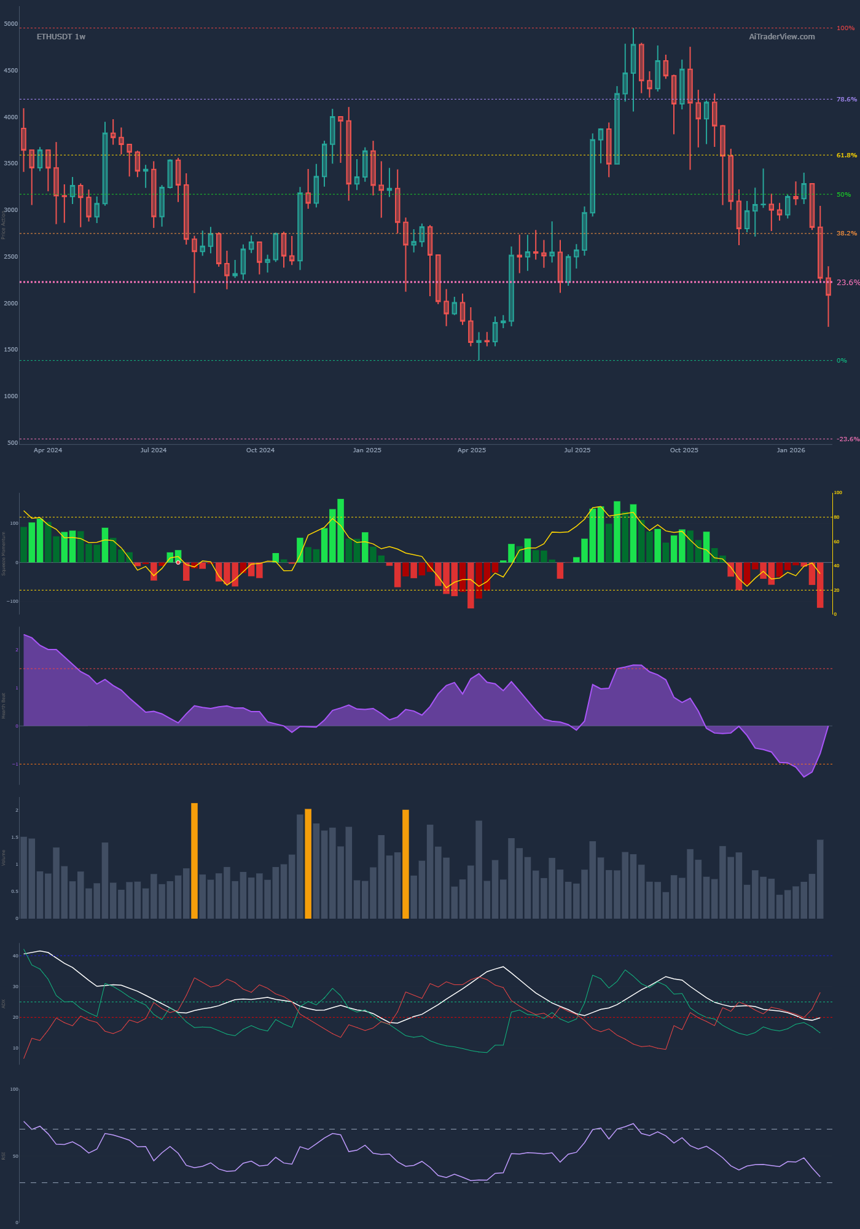The width and height of the screenshot is (860, 1229).
Task: Select the 38.2% Fibonacci level label
Action: coord(846,234)
